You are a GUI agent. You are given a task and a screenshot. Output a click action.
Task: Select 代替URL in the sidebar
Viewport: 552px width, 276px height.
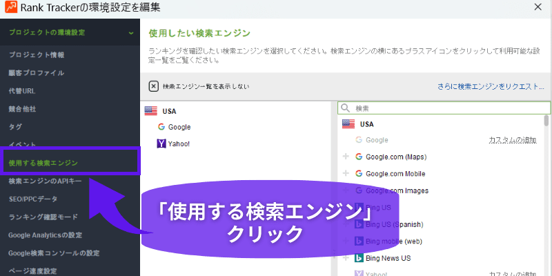coord(22,91)
